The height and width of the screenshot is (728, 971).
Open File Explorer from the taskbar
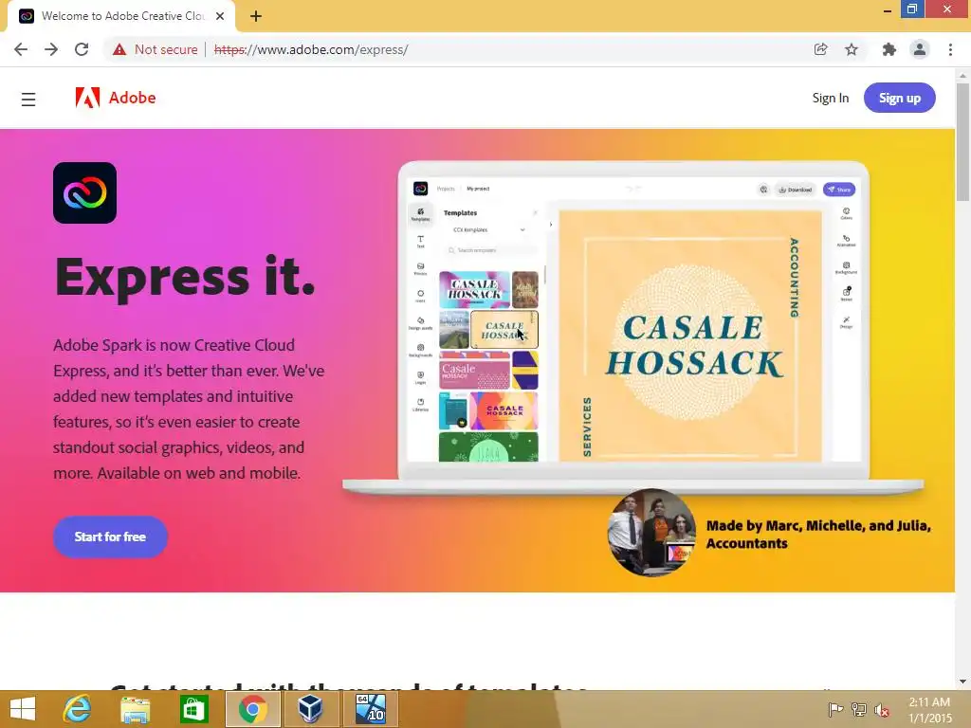(135, 709)
